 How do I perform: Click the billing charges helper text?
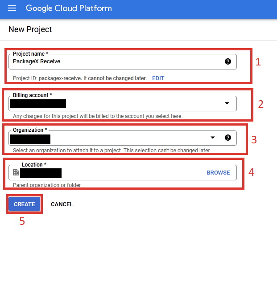tap(98, 116)
